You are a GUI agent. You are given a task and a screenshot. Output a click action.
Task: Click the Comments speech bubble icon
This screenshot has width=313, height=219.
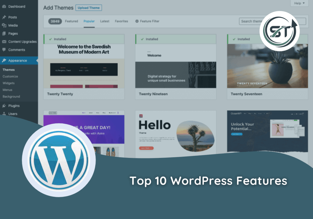(4, 50)
